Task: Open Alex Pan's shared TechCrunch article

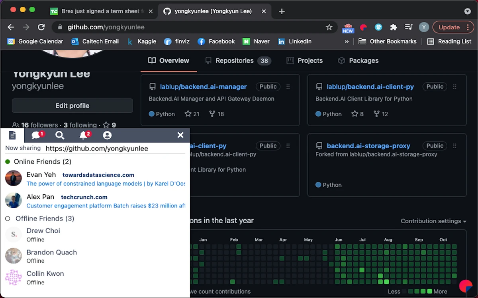Action: [106, 206]
